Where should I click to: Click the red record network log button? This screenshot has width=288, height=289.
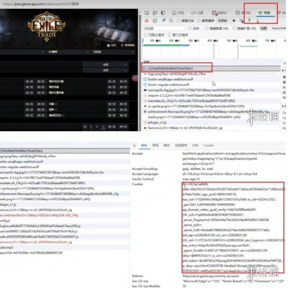(x=147, y=21)
